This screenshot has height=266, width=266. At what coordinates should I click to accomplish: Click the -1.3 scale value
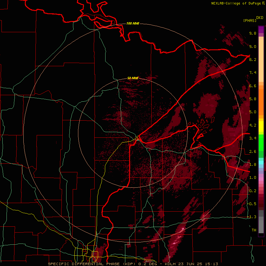[x=252, y=217]
